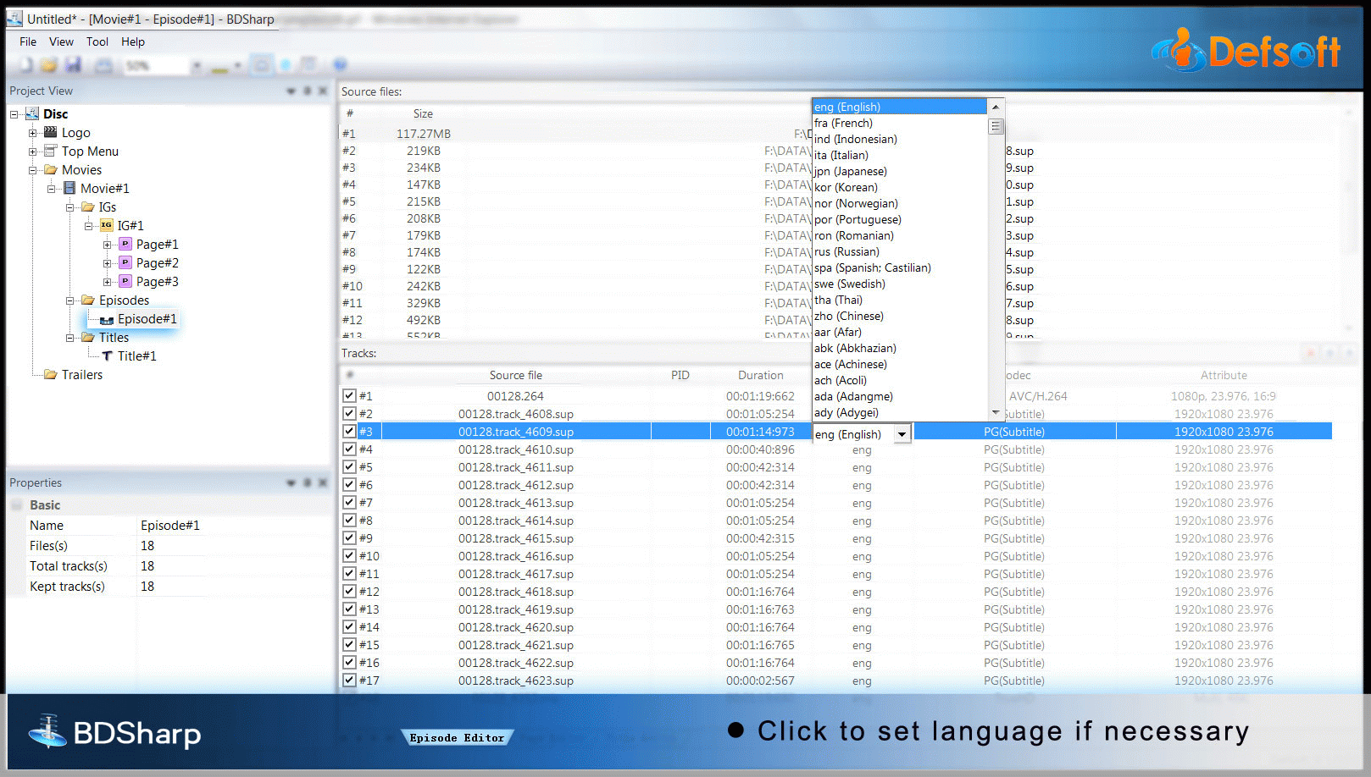Collapse the Basic properties section
Image resolution: width=1371 pixels, height=777 pixels.
(17, 505)
